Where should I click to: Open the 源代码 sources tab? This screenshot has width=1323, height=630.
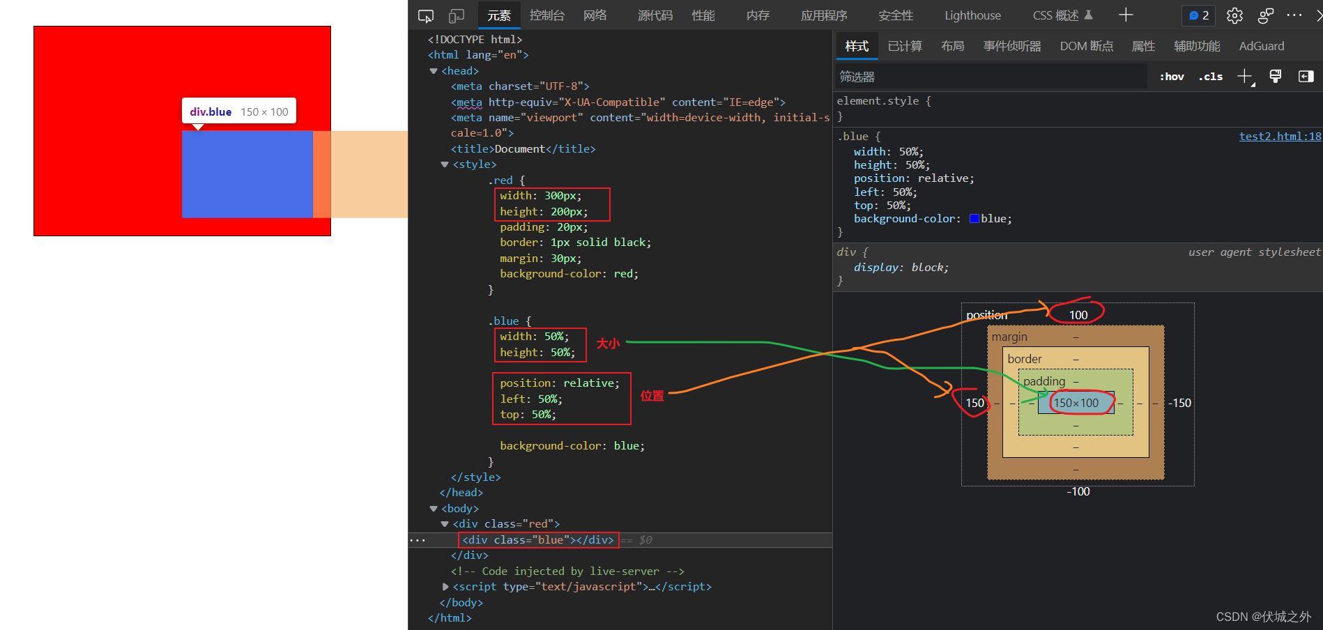point(655,15)
